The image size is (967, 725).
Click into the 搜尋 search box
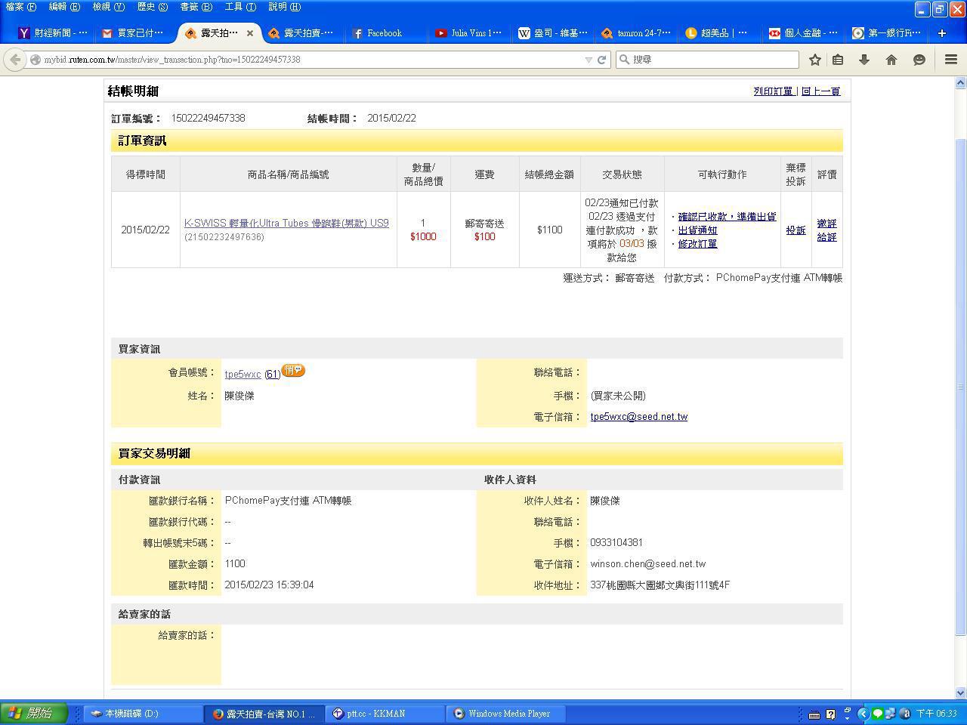(710, 60)
